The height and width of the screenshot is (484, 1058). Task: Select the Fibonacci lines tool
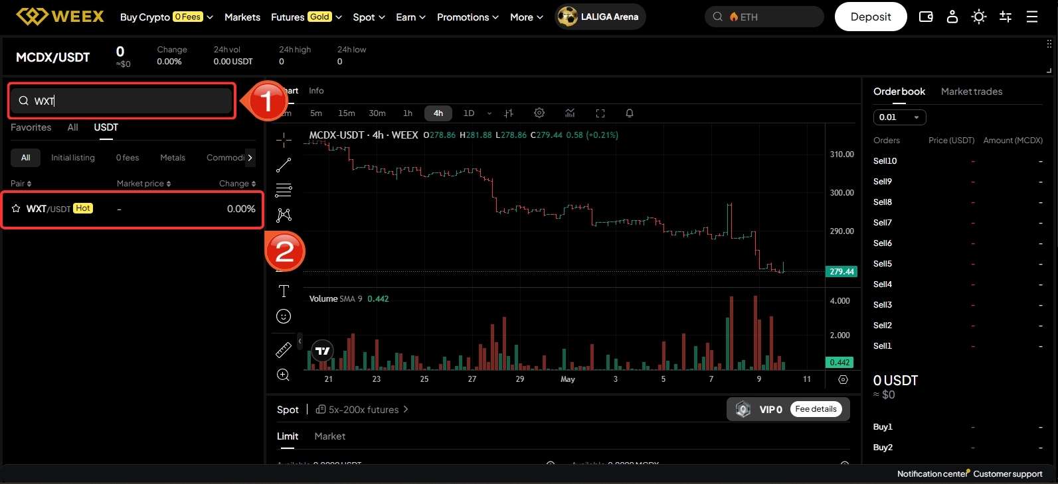pyautogui.click(x=284, y=190)
